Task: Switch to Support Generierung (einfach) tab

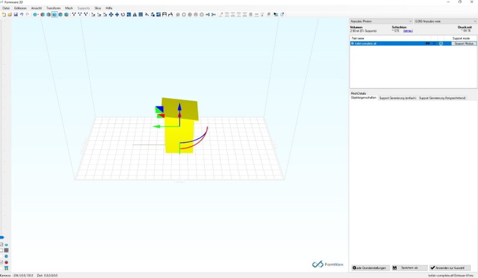Action: pyautogui.click(x=398, y=98)
